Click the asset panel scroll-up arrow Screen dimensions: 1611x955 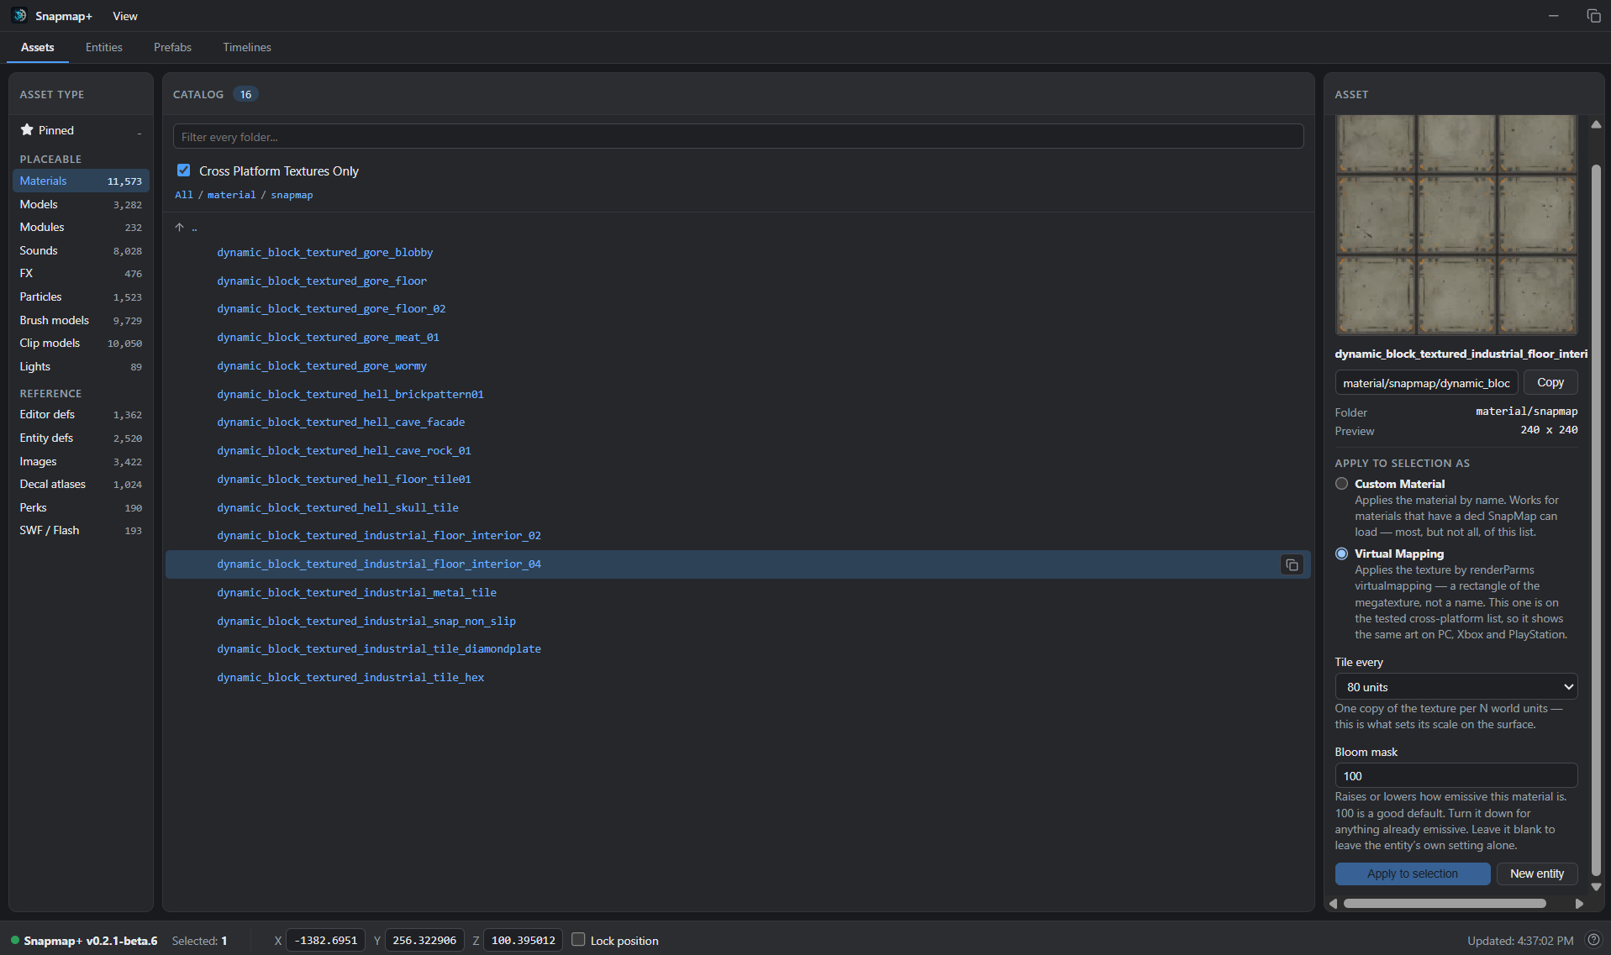click(1596, 124)
